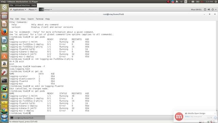Click the Mon 09:01 guest clock

point(196,10)
